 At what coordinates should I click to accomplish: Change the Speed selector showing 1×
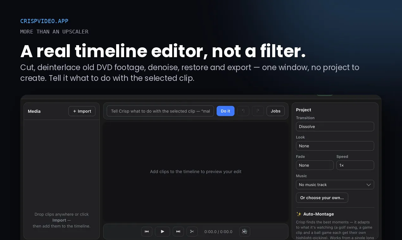pos(355,165)
